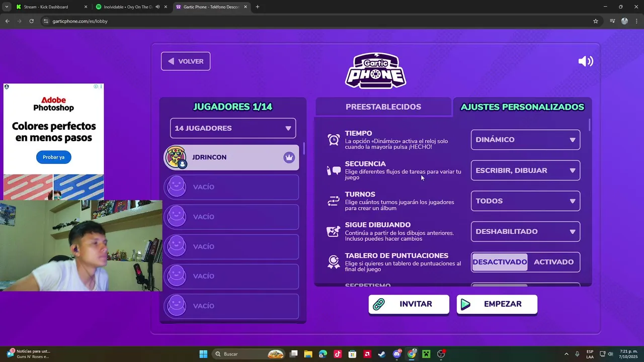Open Discord from the taskbar
644x362 pixels.
[397, 354]
